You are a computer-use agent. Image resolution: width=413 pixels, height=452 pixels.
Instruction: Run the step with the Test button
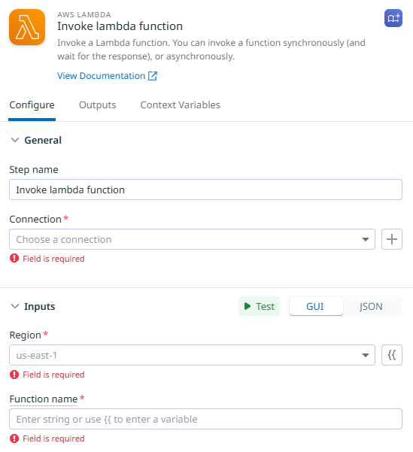tap(260, 306)
